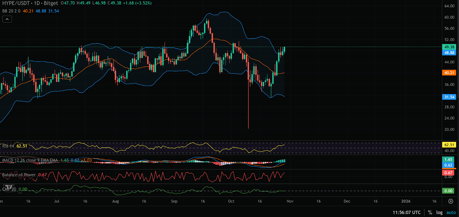Click the yellow 62.51 RSI value tag
This screenshot has height=217, width=459.
pyautogui.click(x=449, y=145)
